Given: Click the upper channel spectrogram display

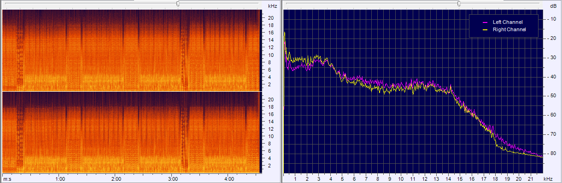Looking at the screenshot, I should click(x=131, y=50).
